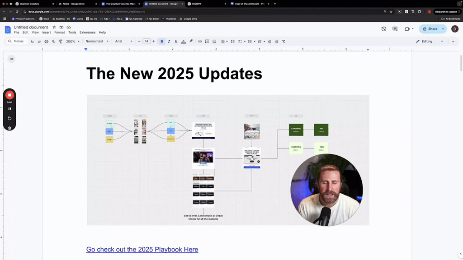Open the 2025 Playbook hyperlink
The image size is (463, 260).
pos(142,249)
